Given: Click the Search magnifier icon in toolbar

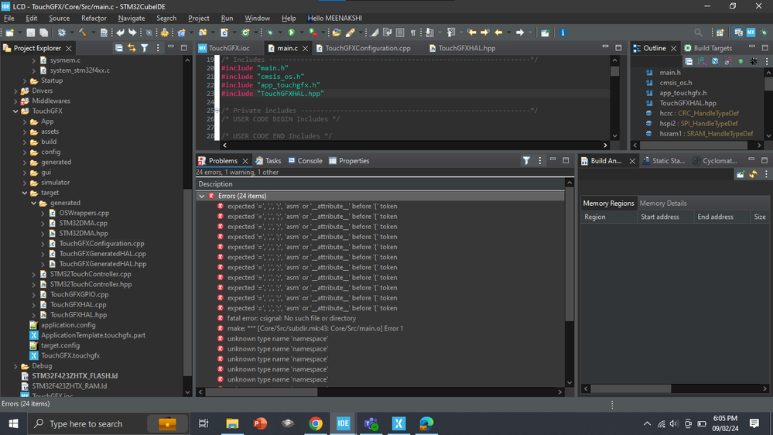Looking at the screenshot, I should [699, 33].
